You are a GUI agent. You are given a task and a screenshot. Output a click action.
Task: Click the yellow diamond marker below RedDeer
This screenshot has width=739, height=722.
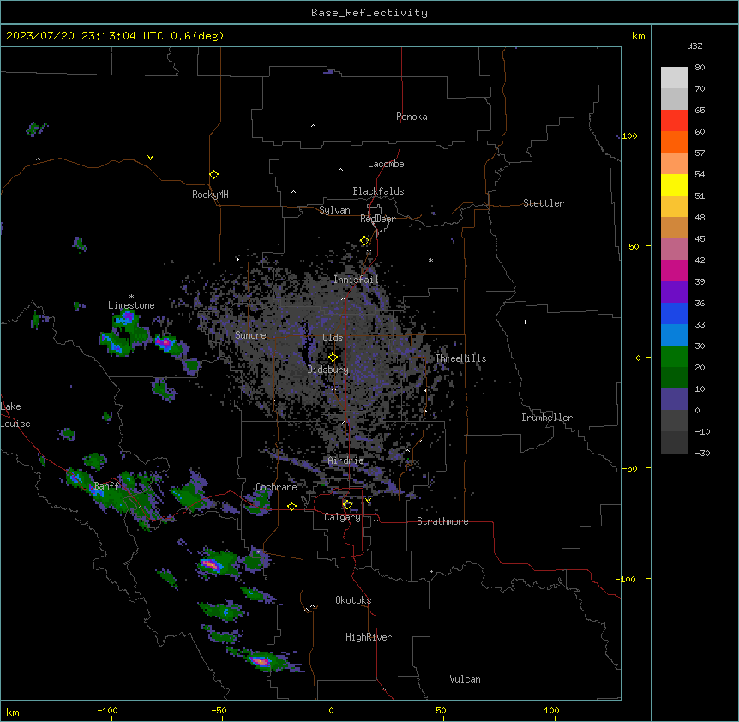click(x=364, y=241)
